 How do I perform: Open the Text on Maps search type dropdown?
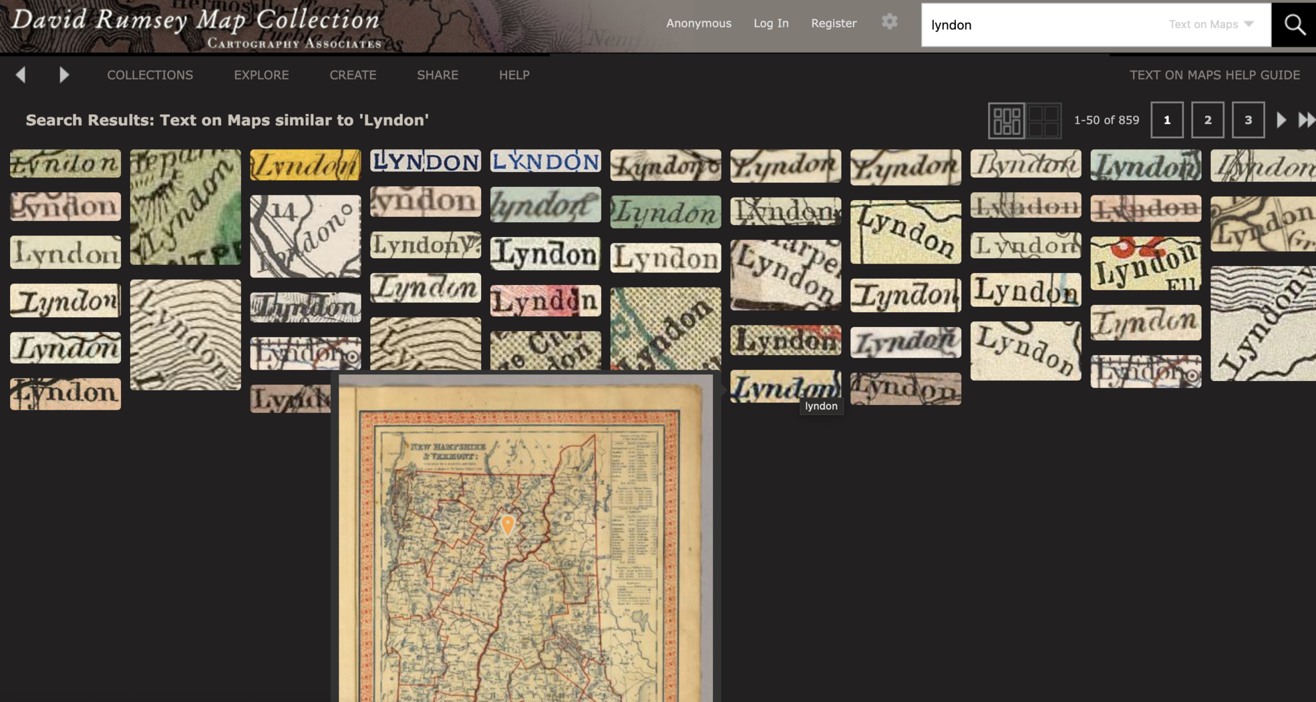coord(1211,25)
